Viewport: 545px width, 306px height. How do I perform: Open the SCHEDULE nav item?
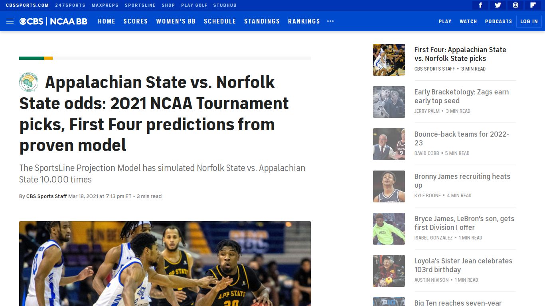tap(220, 21)
